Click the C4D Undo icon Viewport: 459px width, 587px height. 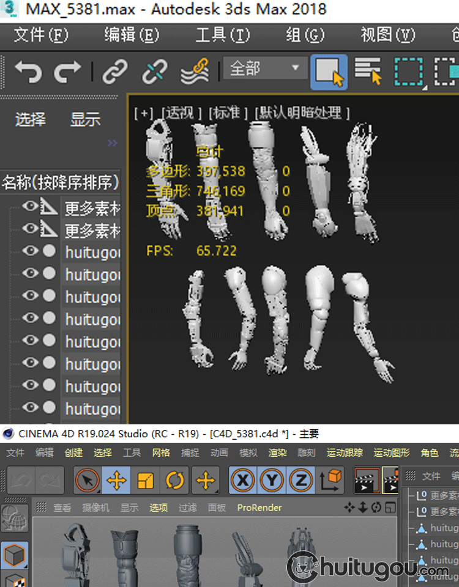click(x=21, y=480)
